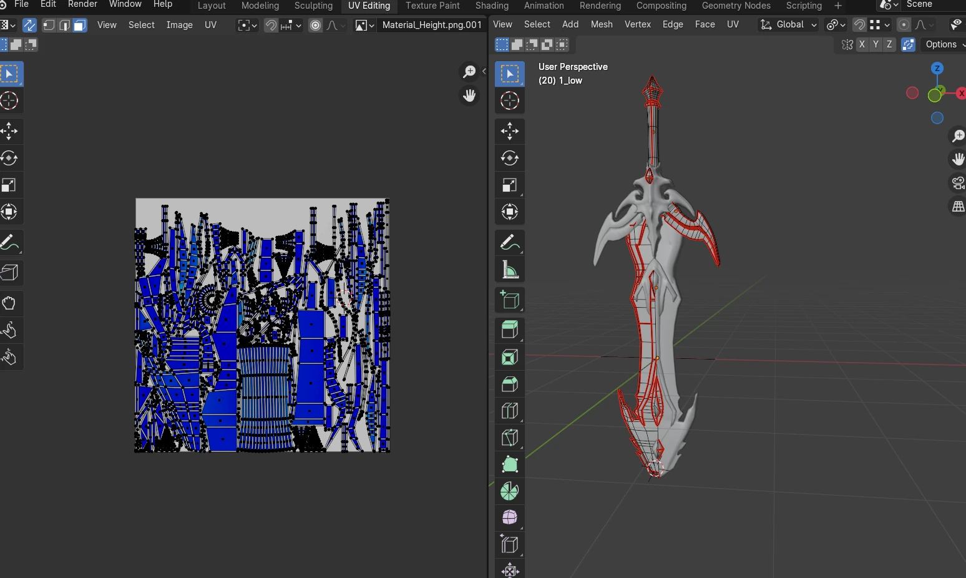Toggle snapping magnet in 3D viewport header

[859, 25]
